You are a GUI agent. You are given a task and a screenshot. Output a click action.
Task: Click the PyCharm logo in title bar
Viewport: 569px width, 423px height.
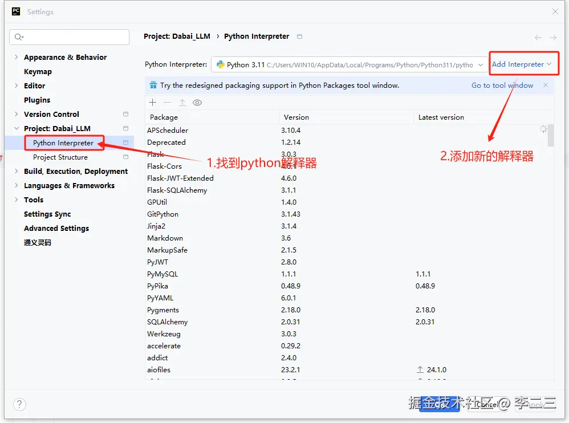(16, 11)
